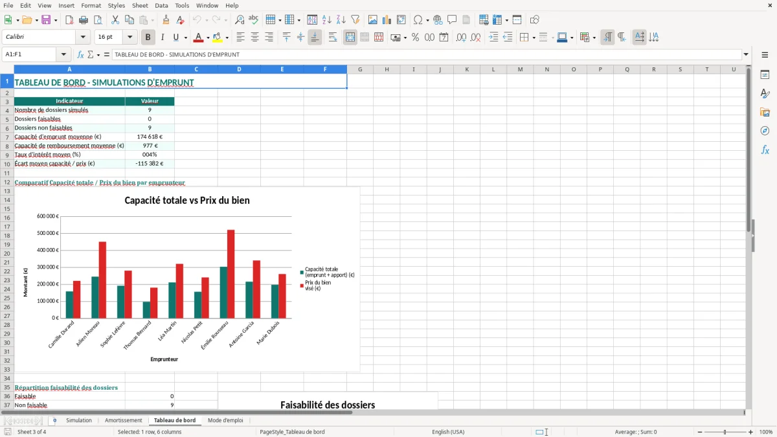777x437 pixels.
Task: Click the column G header
Action: pyautogui.click(x=359, y=69)
